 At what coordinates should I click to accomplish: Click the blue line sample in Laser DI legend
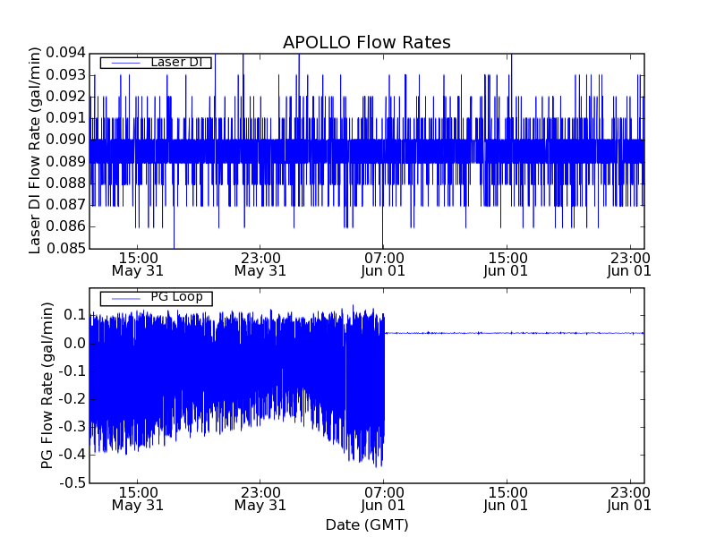click(124, 63)
